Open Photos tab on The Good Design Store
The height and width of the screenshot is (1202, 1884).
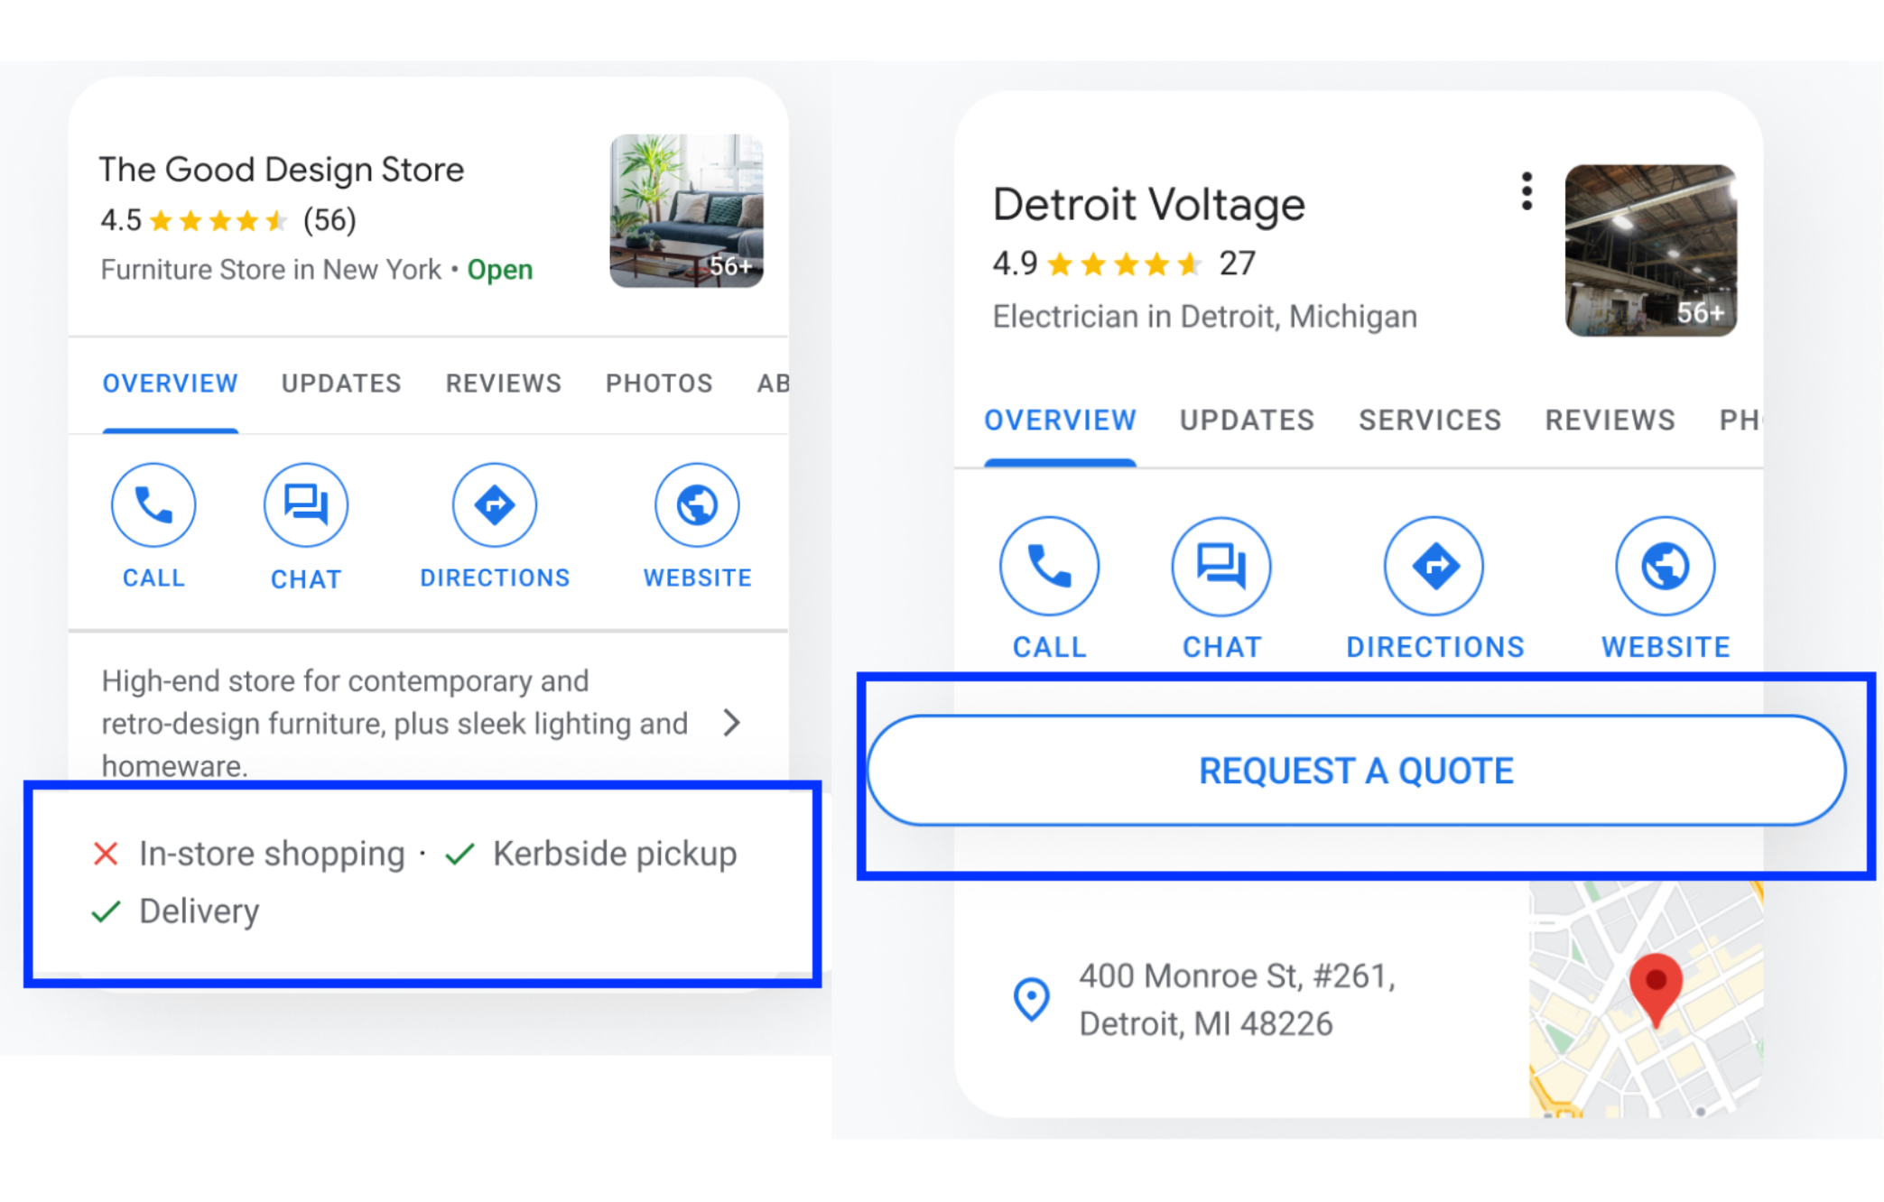point(659,384)
